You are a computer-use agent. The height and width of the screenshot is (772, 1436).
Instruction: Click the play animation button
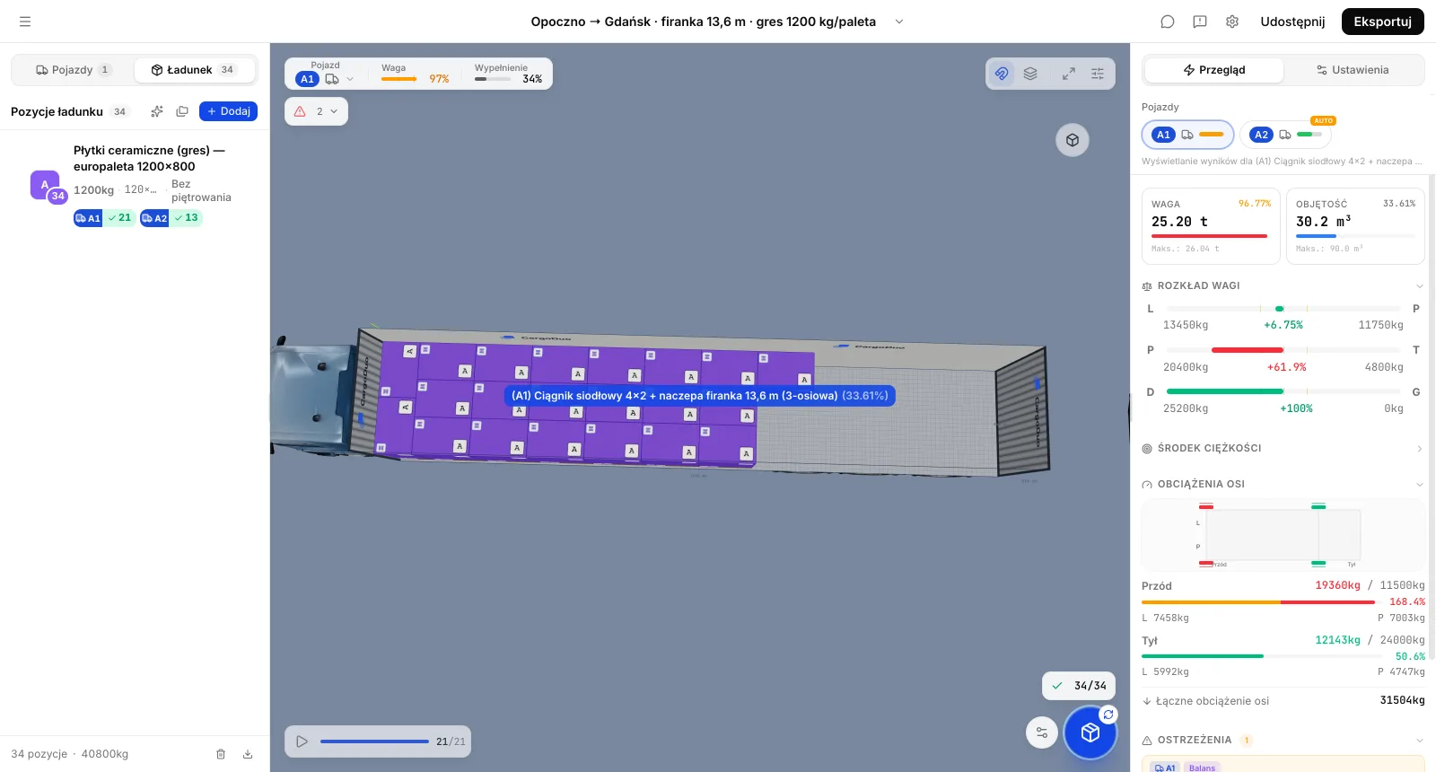pyautogui.click(x=302, y=741)
